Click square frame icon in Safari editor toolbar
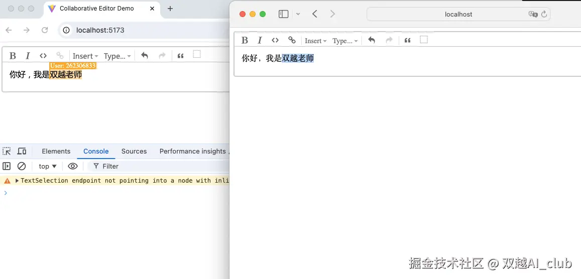The height and width of the screenshot is (279, 581). pyautogui.click(x=424, y=39)
